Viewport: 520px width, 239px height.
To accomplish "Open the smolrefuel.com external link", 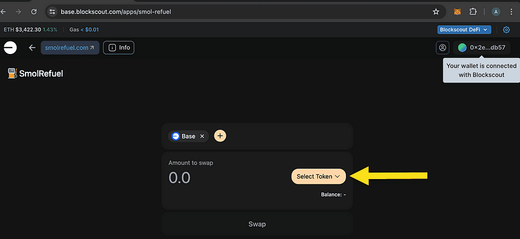I will tap(70, 47).
